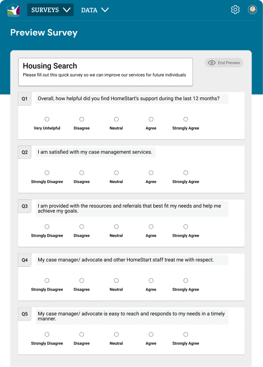Open the user profile avatar
Screen dimensions: 263x367
point(252,10)
